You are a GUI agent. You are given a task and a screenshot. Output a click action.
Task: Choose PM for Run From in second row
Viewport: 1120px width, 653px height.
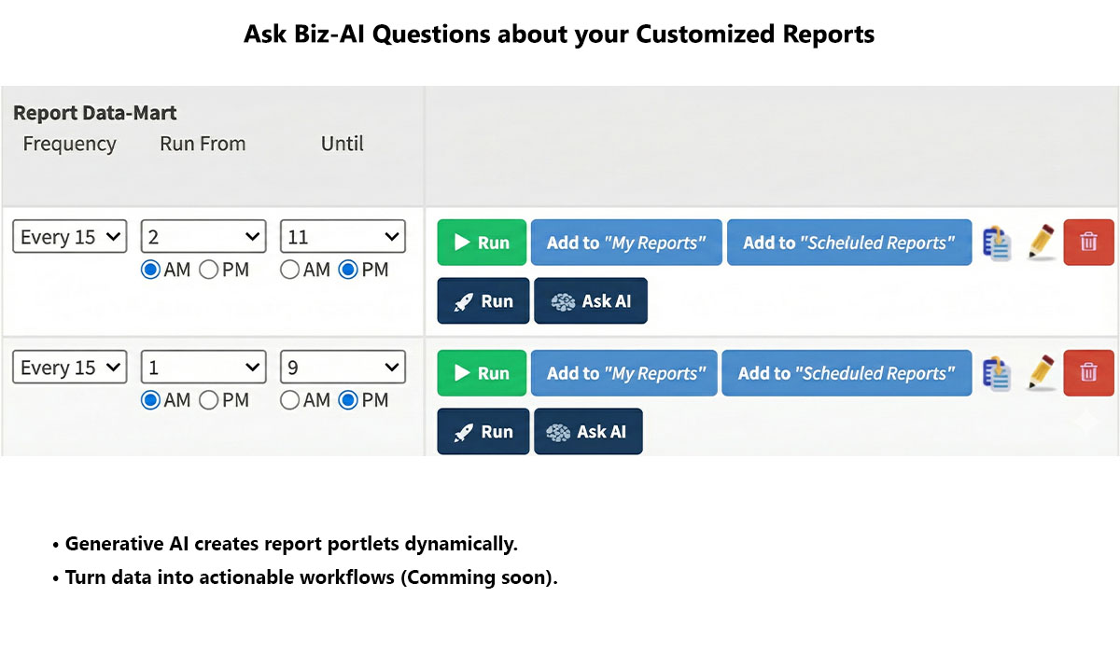209,400
